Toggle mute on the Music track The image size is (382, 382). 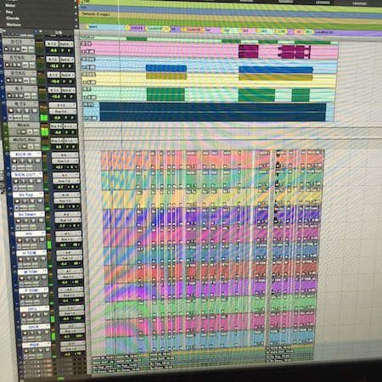coord(24,132)
